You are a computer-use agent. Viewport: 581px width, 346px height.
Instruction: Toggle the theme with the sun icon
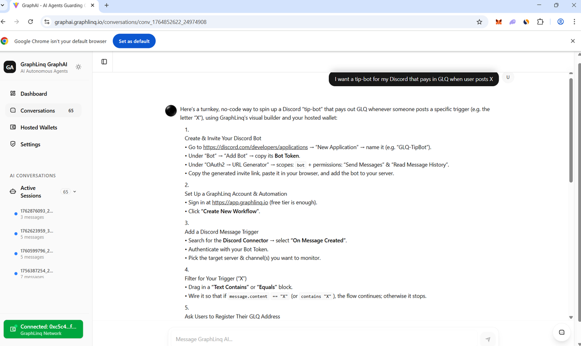[78, 66]
